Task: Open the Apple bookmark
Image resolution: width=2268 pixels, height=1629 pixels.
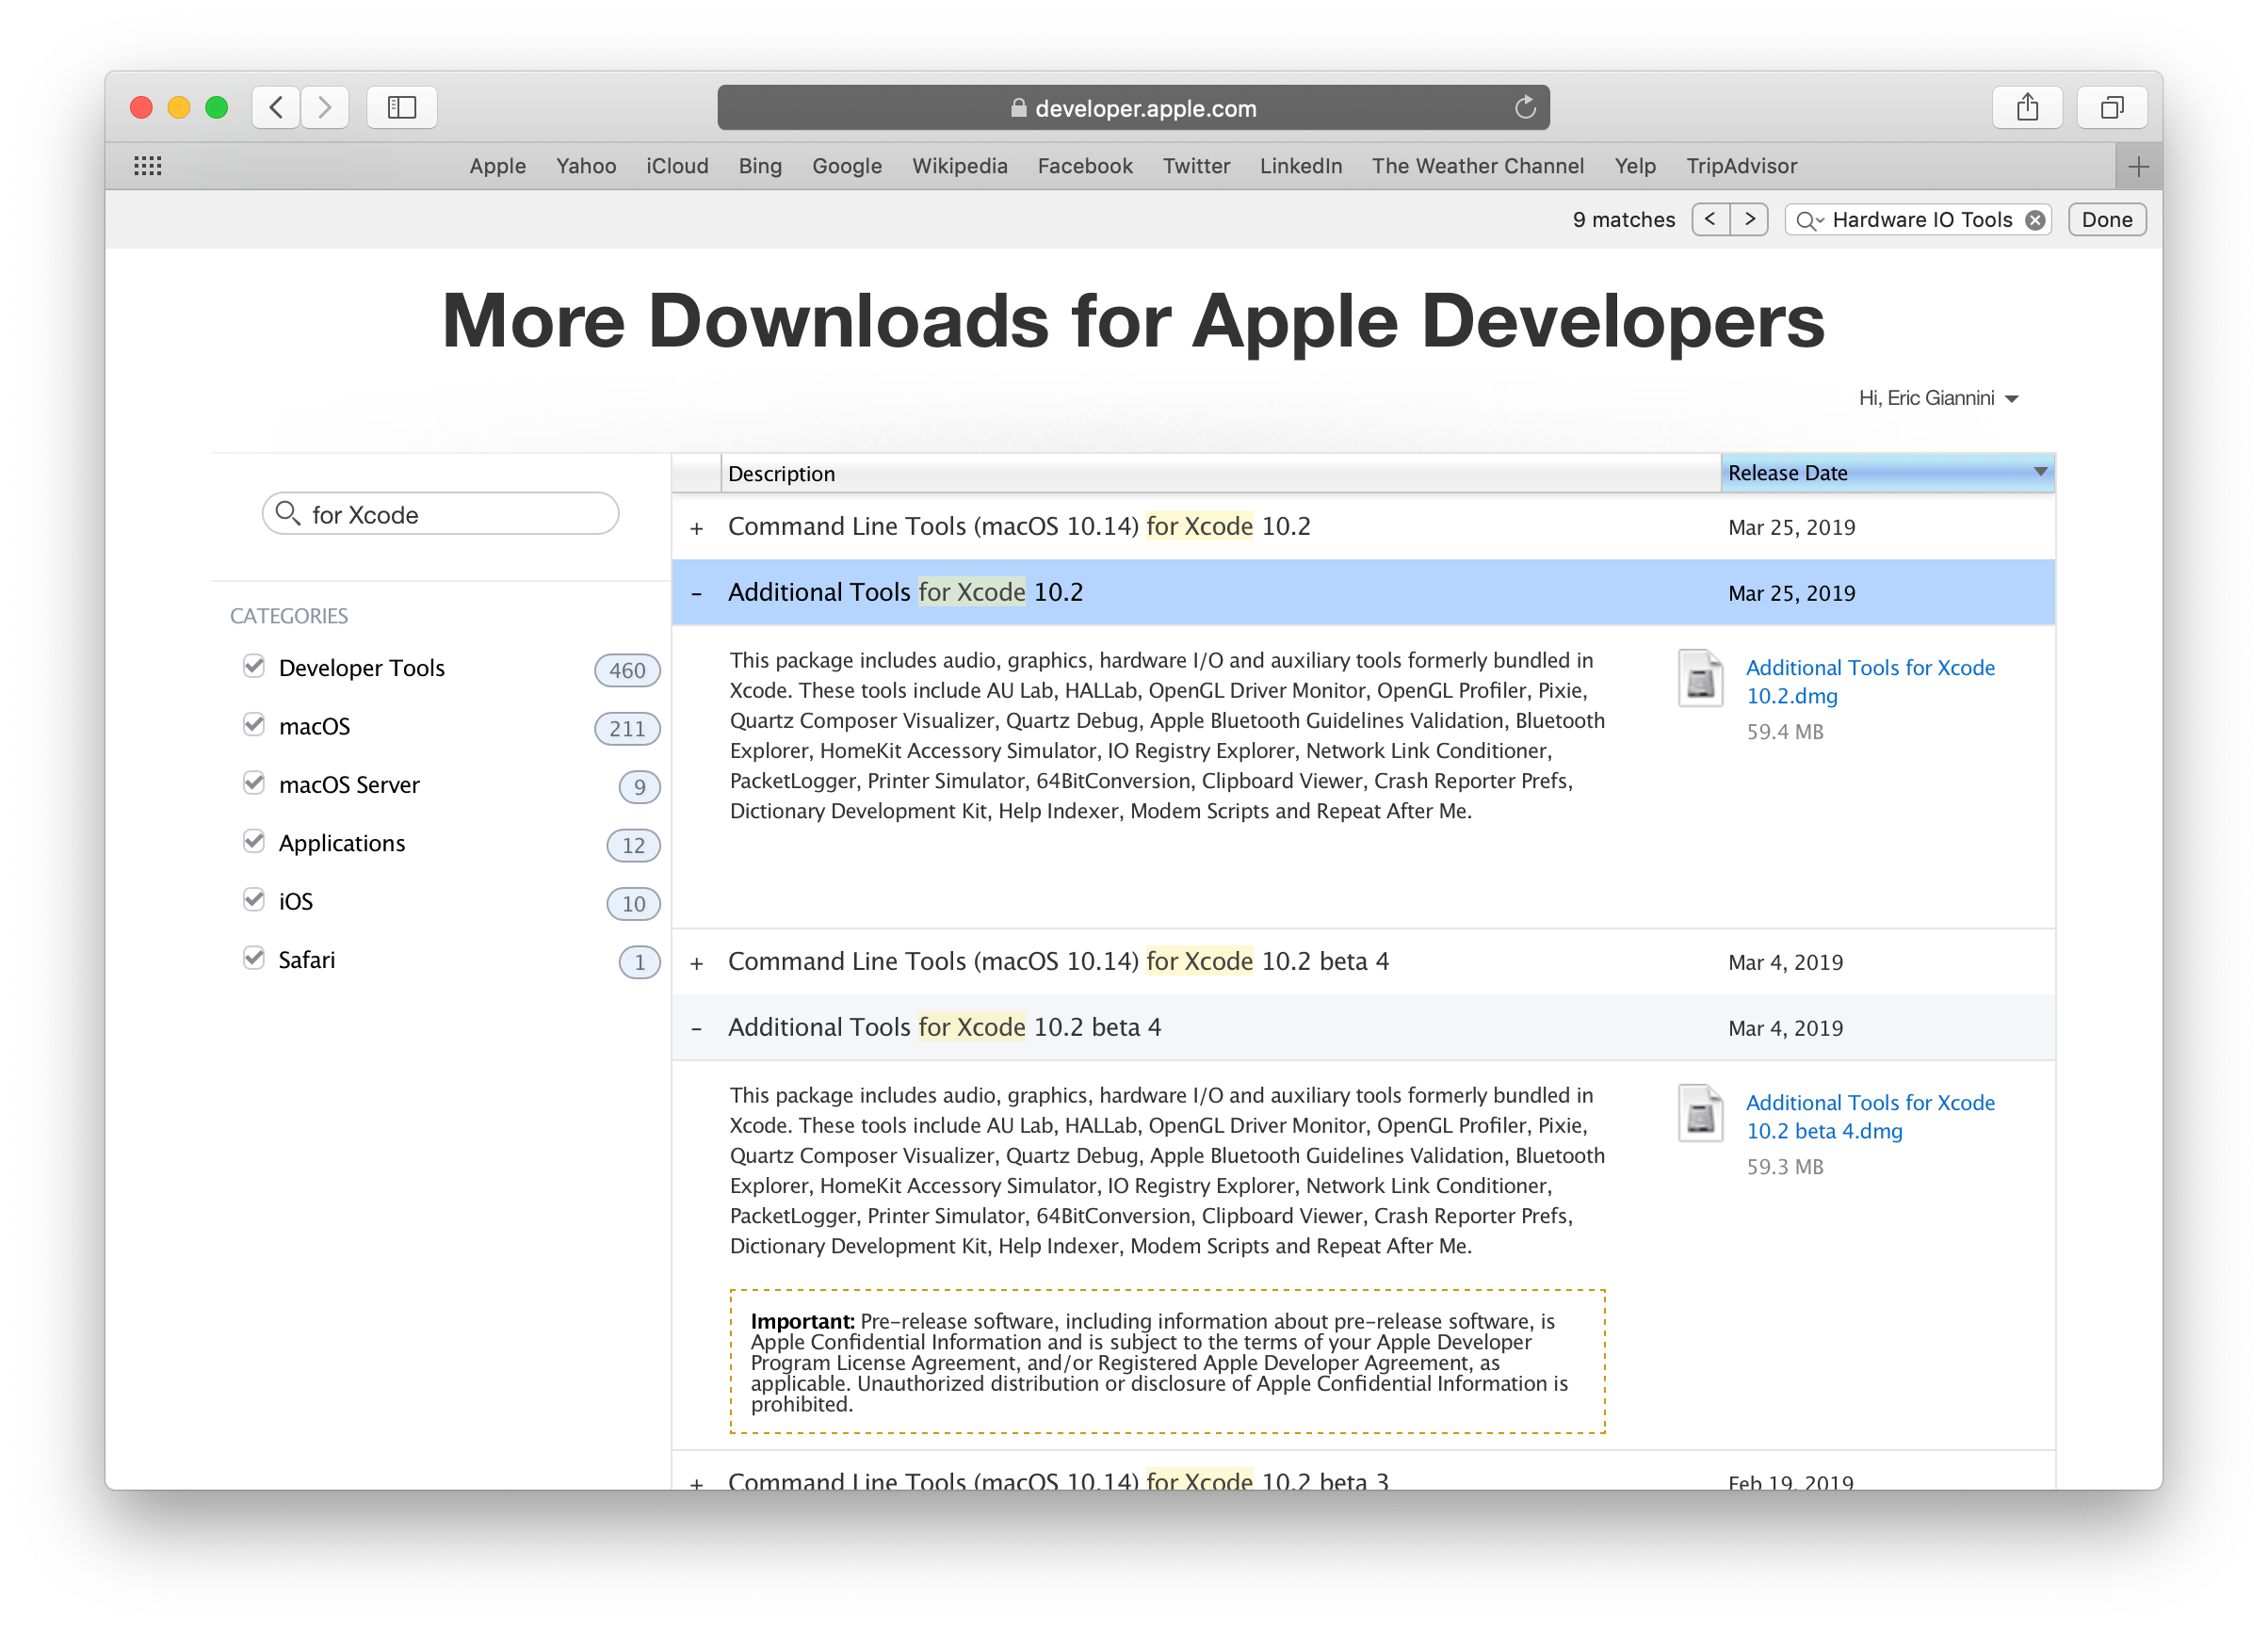Action: pyautogui.click(x=497, y=166)
